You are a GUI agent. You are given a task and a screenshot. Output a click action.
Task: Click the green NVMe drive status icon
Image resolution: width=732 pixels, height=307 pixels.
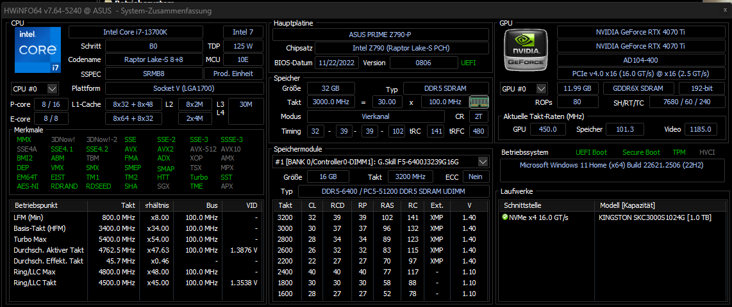pos(504,217)
